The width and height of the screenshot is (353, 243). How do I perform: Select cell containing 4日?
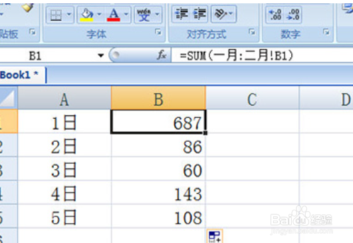pyautogui.click(x=64, y=192)
